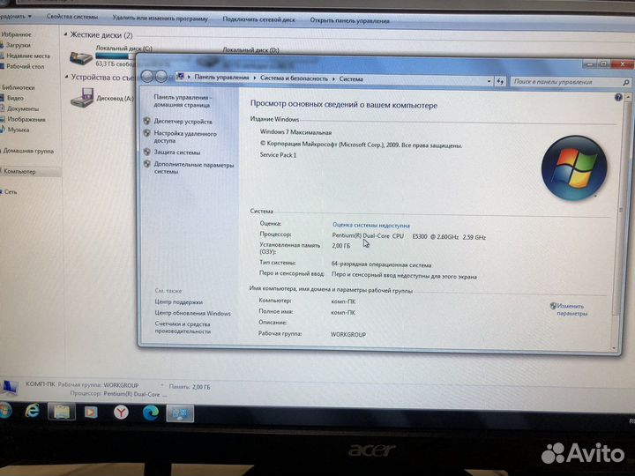Open Диспетчер устройств link
The image size is (635, 476).
pyautogui.click(x=183, y=122)
